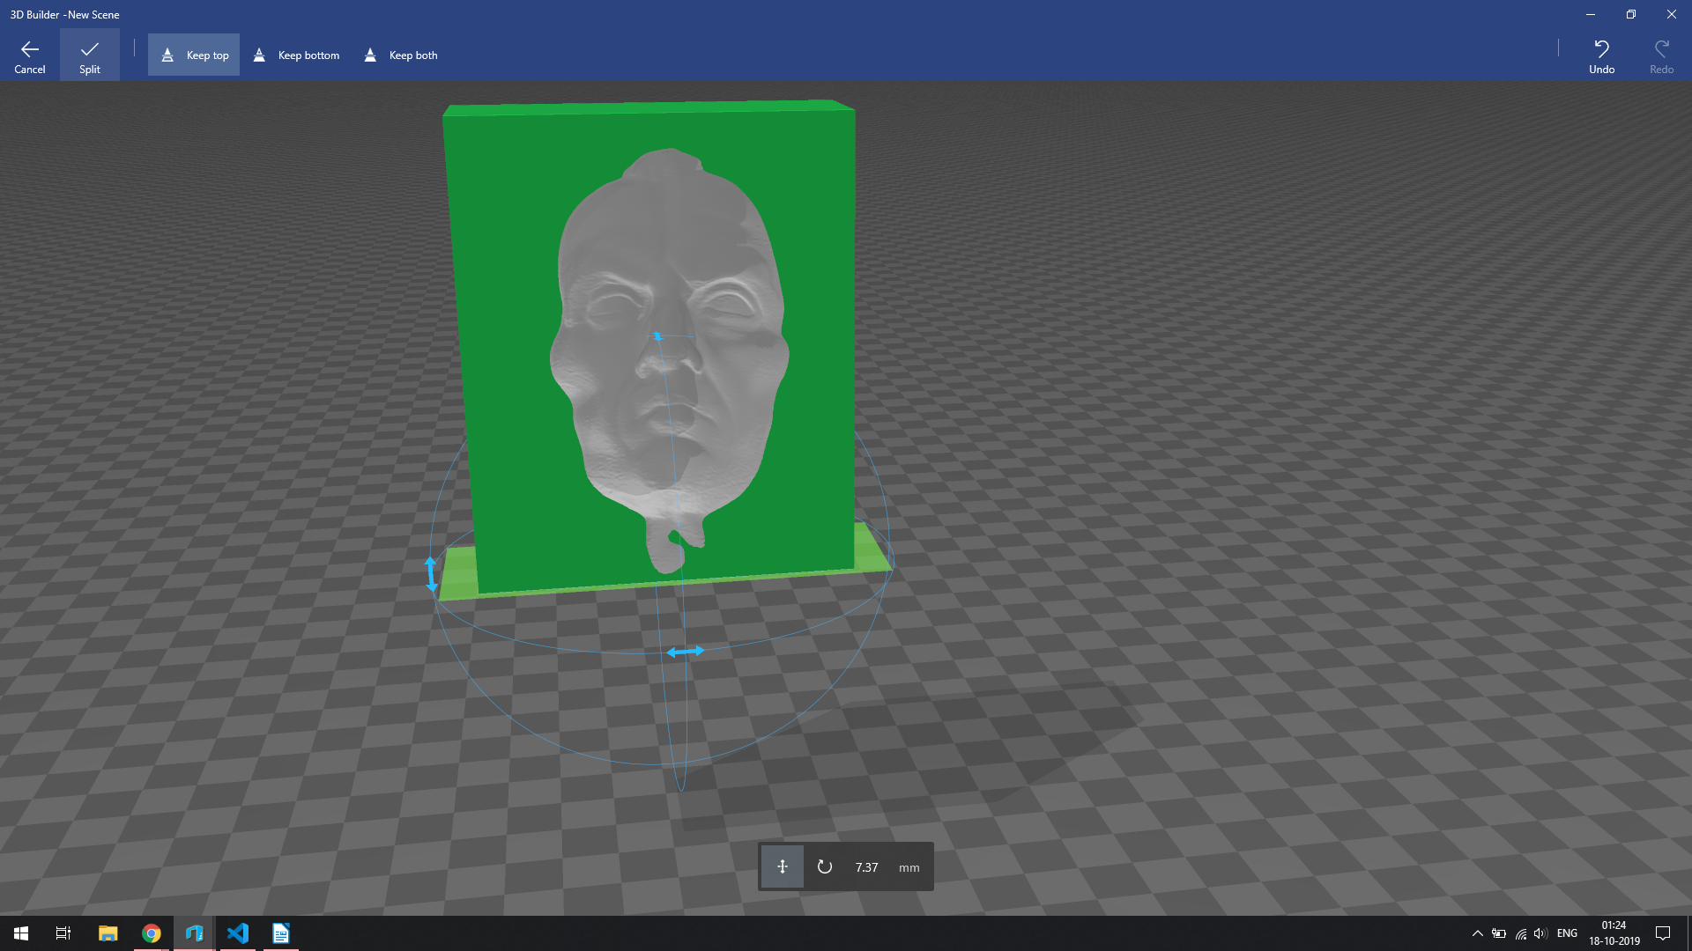Viewport: 1692px width, 951px height.
Task: Open Google Chrome from the taskbar
Action: point(151,933)
